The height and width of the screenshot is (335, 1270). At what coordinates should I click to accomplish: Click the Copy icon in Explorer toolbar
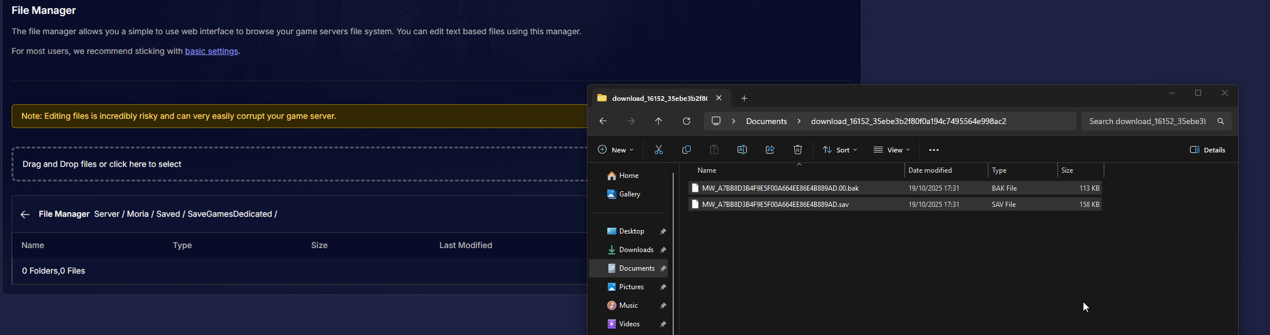click(687, 150)
